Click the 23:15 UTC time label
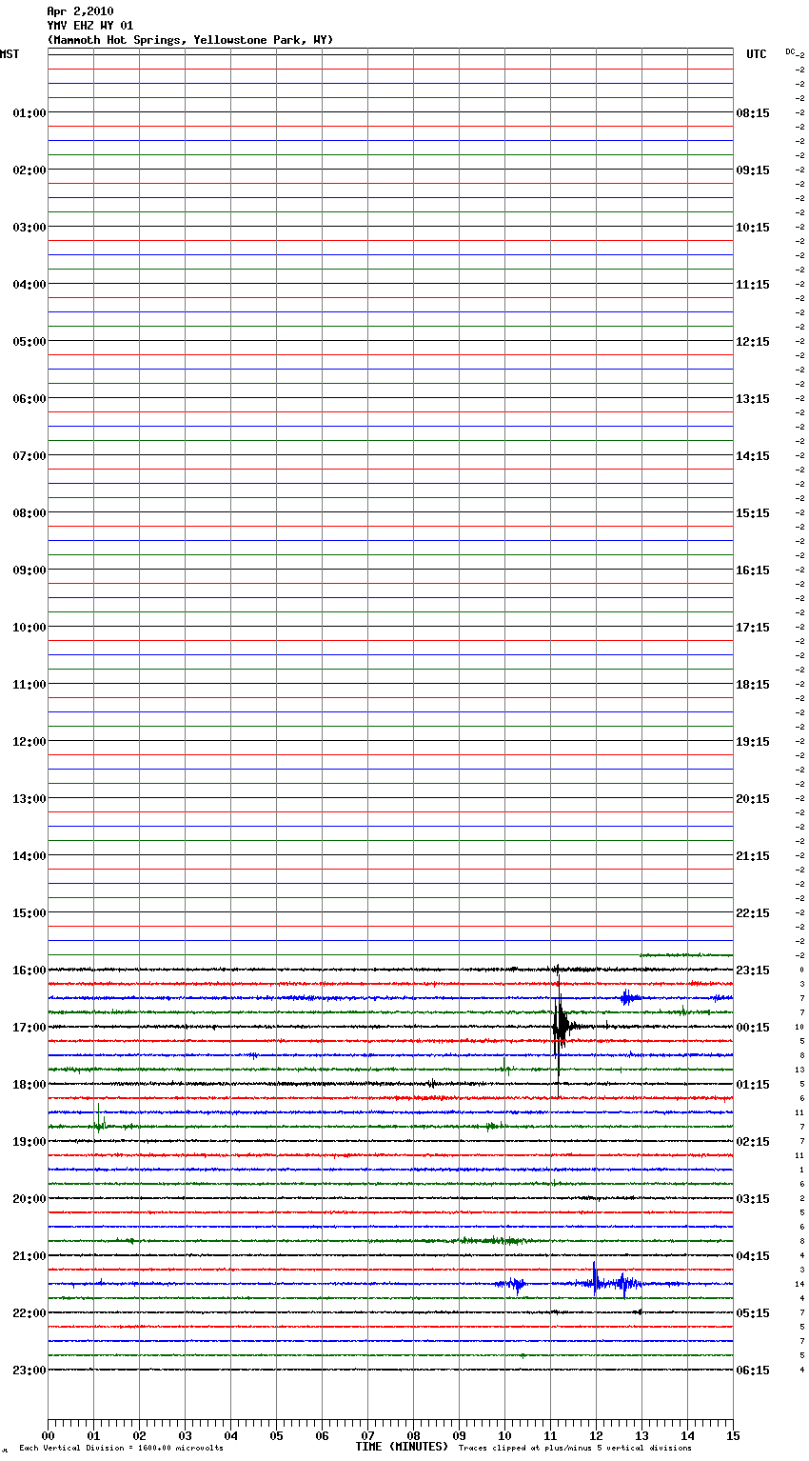Viewport: 809px width, 1461px height. point(753,971)
